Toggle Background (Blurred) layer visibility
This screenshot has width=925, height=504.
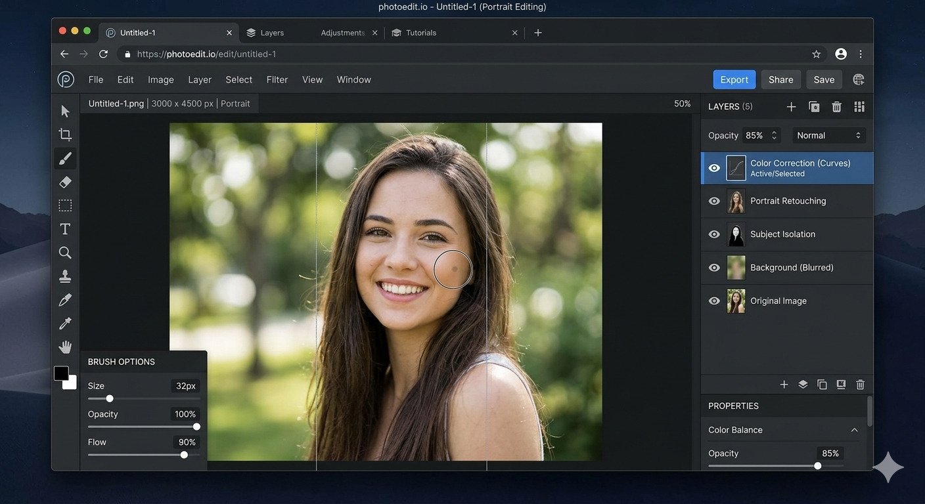pos(714,268)
